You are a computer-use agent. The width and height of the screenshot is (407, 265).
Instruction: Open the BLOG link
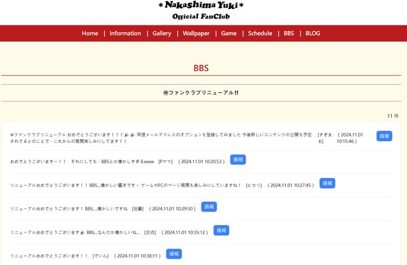click(x=313, y=33)
